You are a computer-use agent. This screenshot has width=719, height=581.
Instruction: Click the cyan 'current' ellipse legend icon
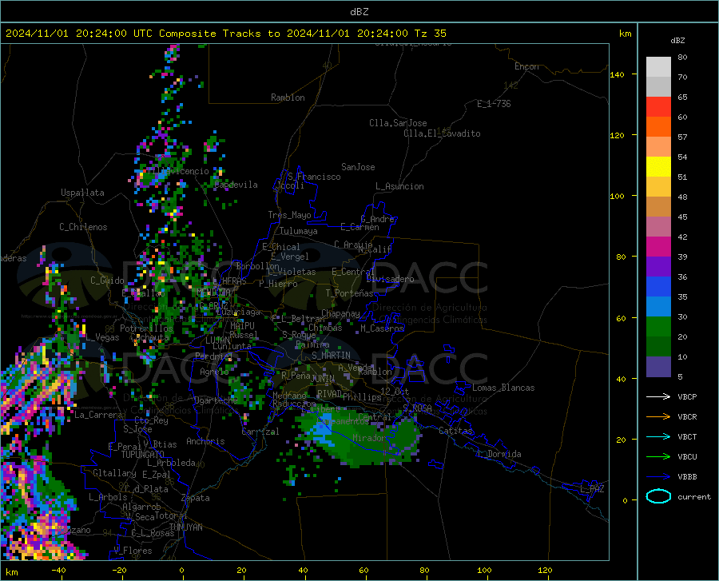coord(658,496)
